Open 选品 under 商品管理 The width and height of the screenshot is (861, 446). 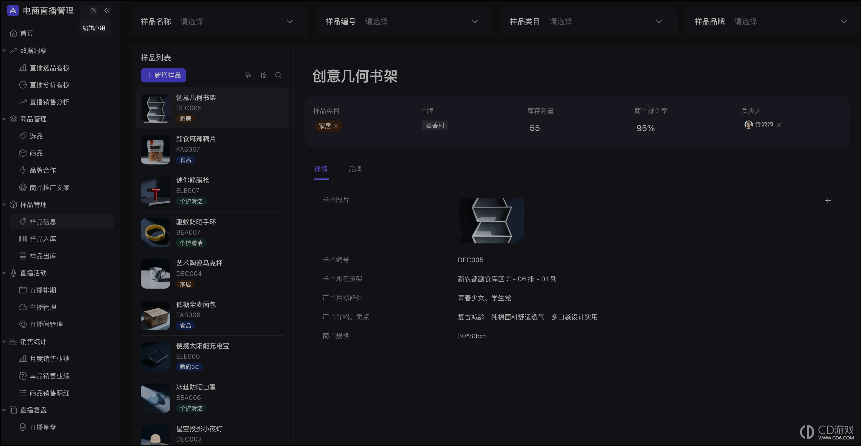pos(31,136)
